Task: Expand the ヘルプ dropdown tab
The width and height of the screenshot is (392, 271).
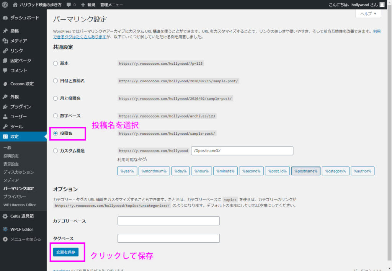Action: [368, 14]
